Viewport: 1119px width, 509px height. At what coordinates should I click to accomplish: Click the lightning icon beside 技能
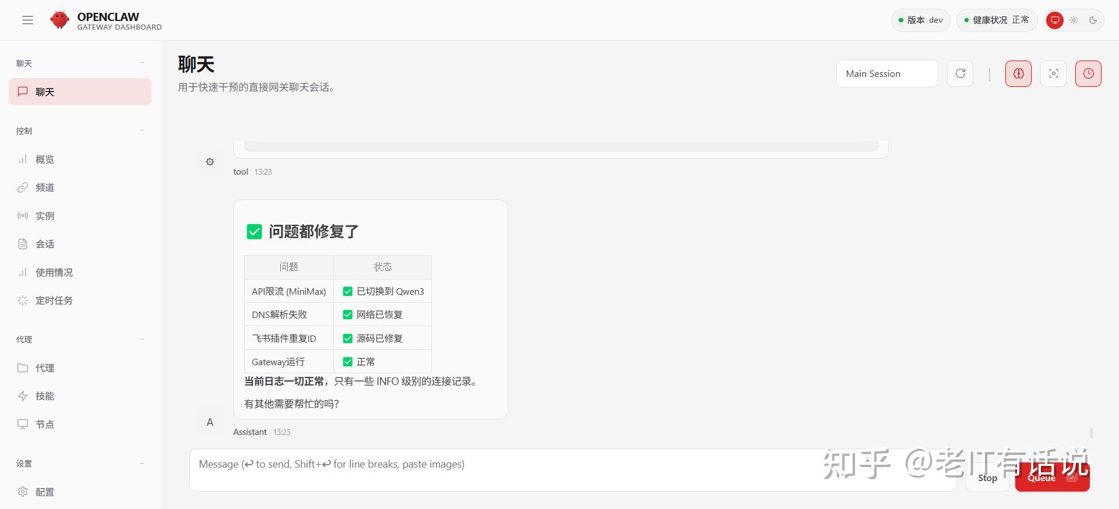[23, 396]
